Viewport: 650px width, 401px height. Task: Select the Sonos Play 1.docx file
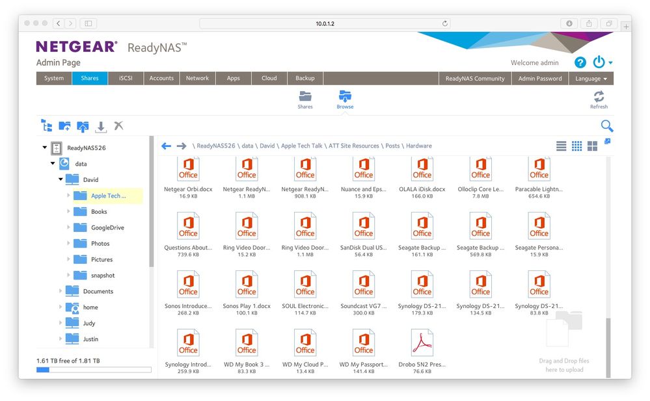pyautogui.click(x=247, y=293)
